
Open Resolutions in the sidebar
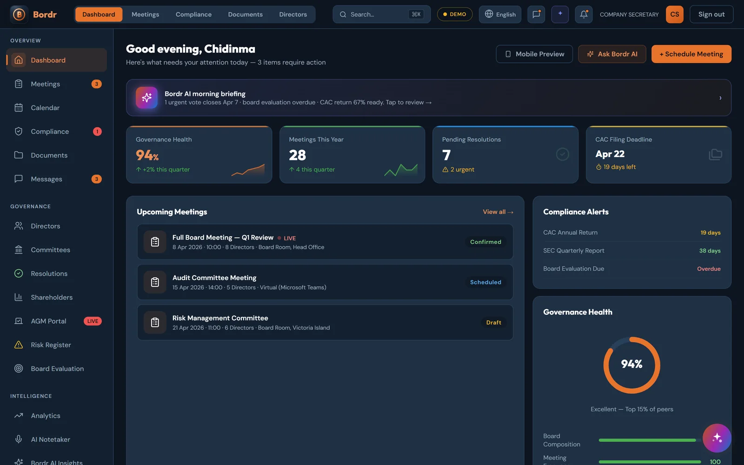tap(56, 273)
